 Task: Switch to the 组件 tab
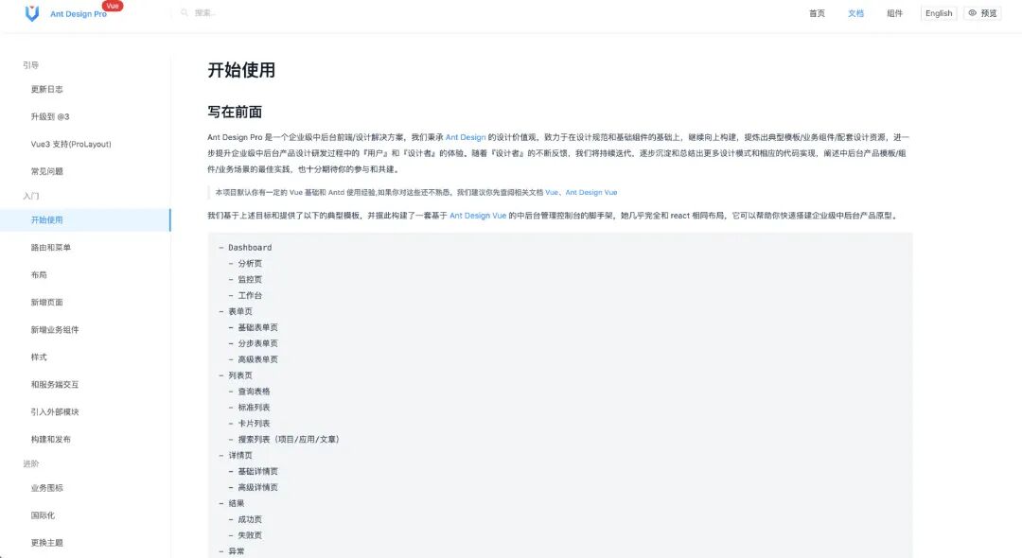[893, 13]
